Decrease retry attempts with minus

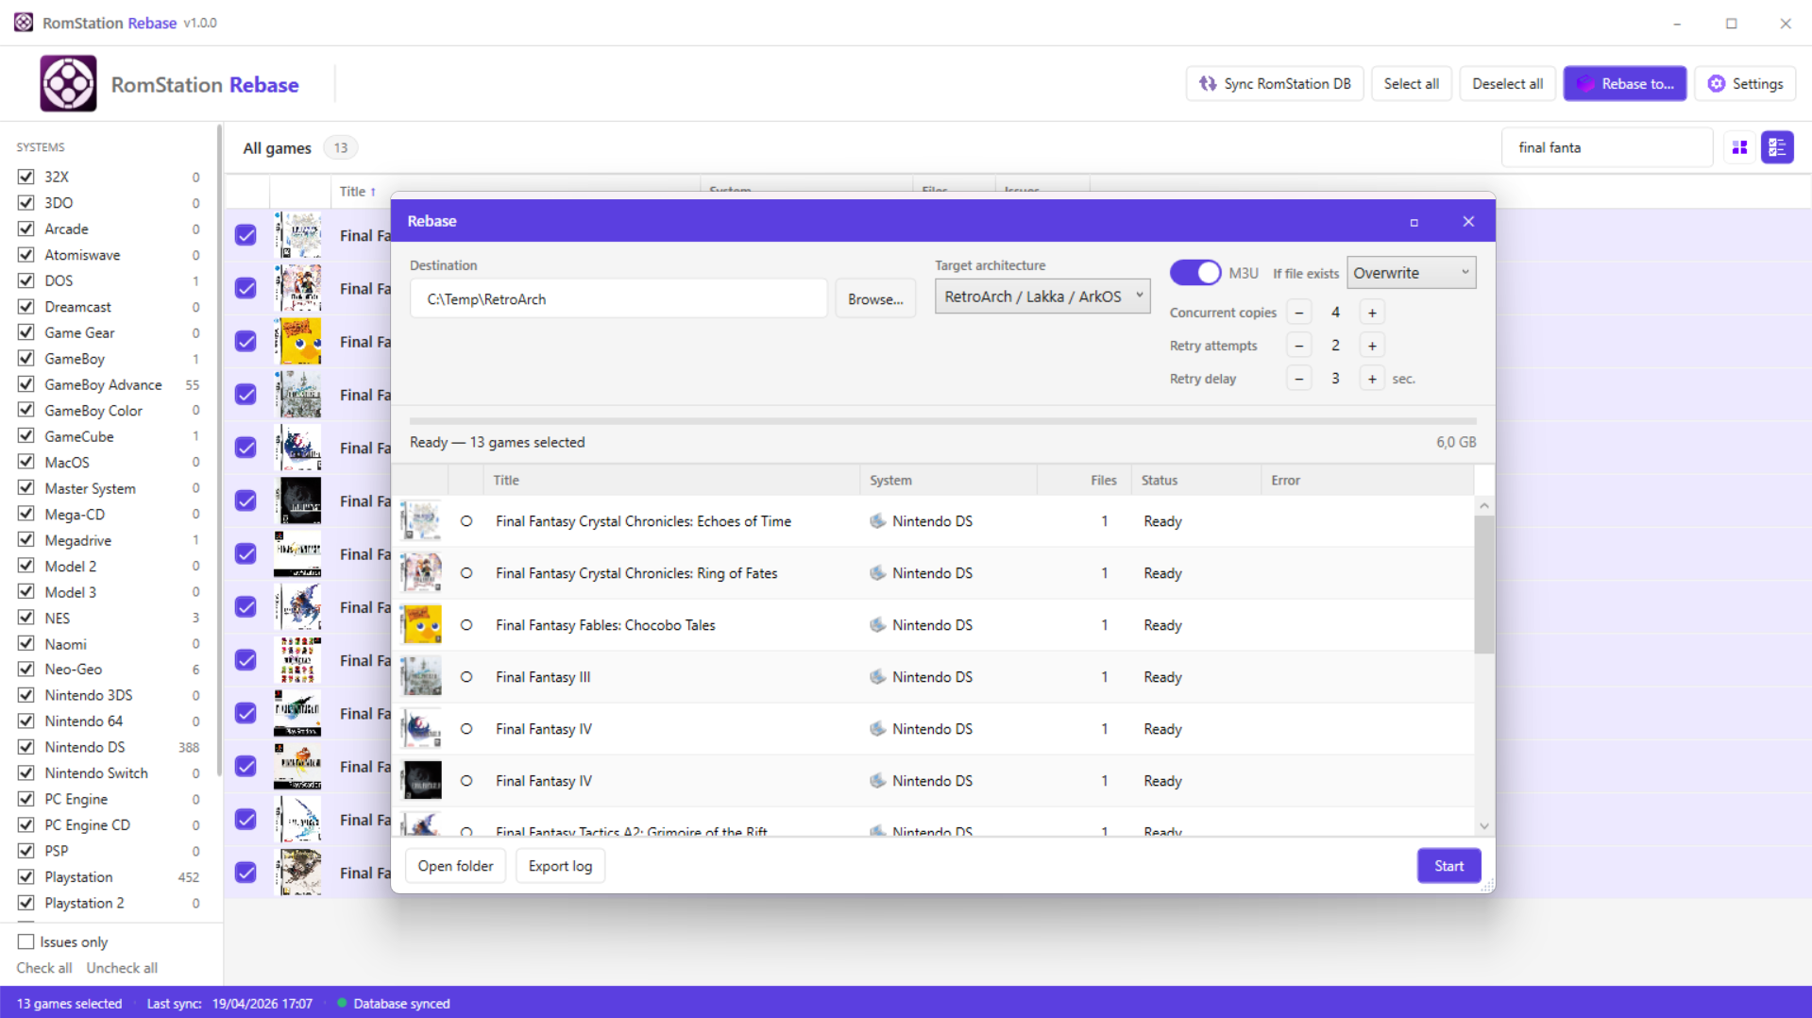(1299, 346)
